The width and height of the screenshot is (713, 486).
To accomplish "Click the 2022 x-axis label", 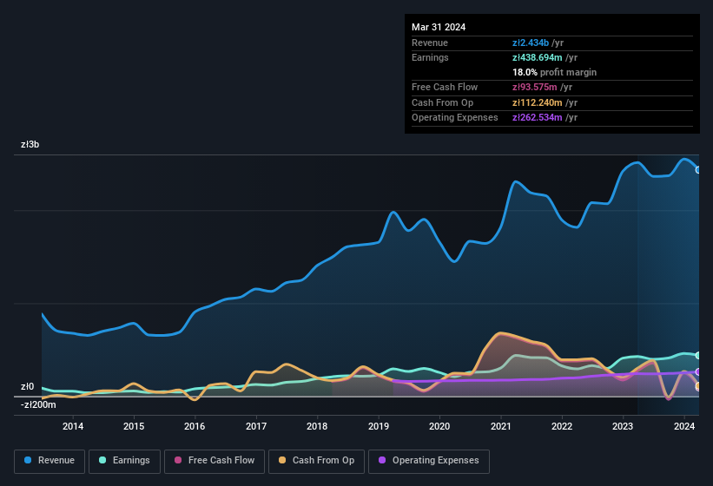I will click(x=562, y=426).
